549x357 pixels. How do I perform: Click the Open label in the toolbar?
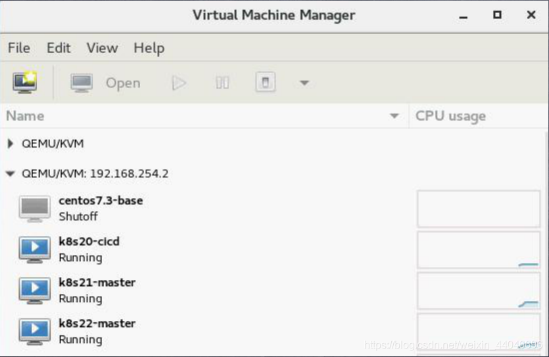[x=123, y=83]
